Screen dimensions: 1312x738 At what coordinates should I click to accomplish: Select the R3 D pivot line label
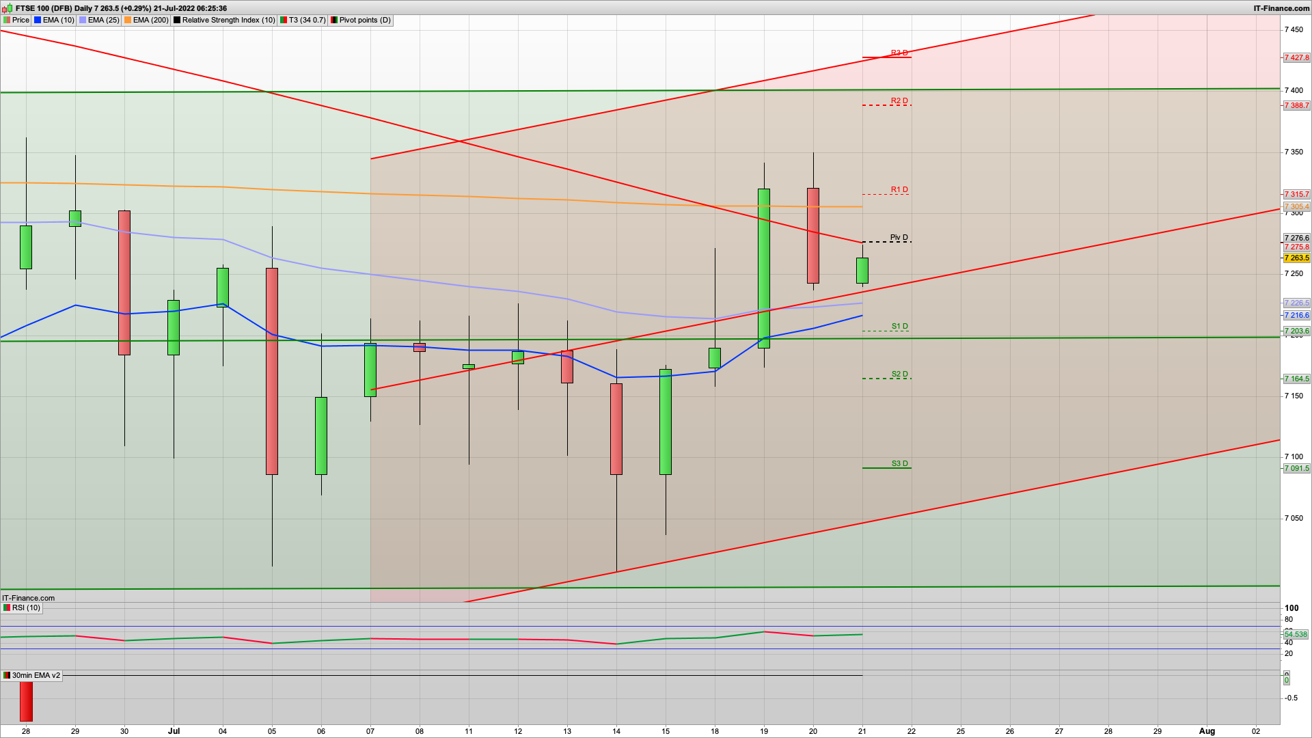[x=899, y=53]
